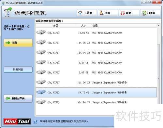This screenshot has height=128, width=163.
Task: Click the 返回主界面 back button
Action: [x=18, y=98]
